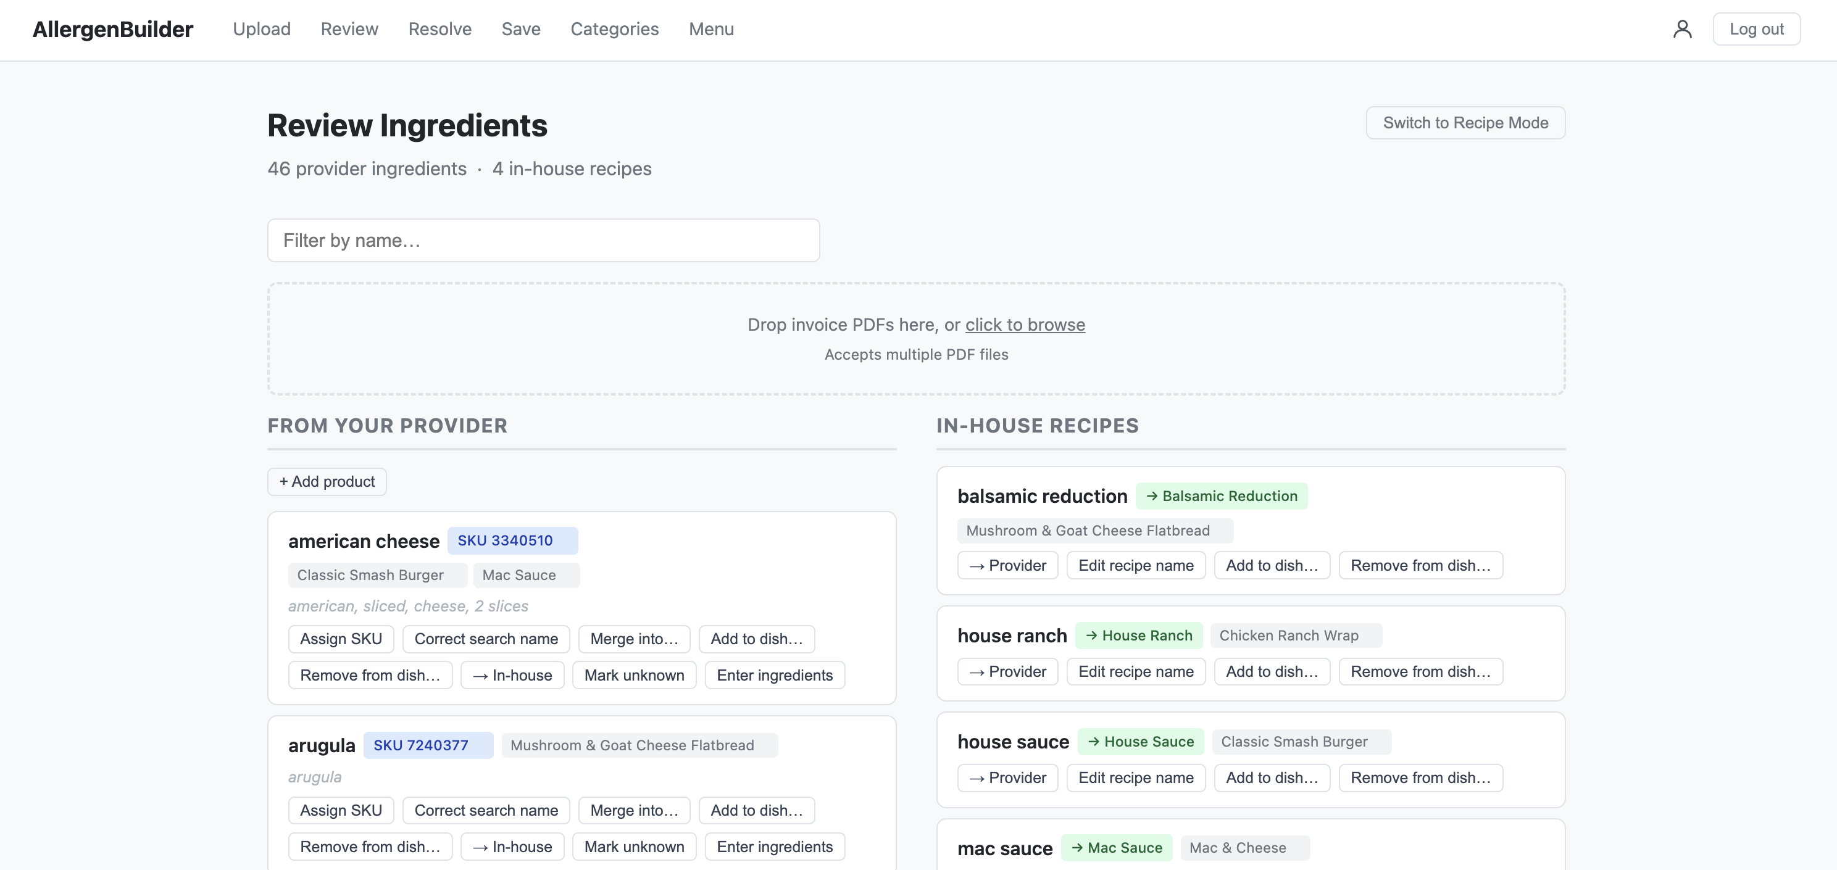Go to the Review nav item
Screen dimensions: 1837x870
pyautogui.click(x=349, y=29)
